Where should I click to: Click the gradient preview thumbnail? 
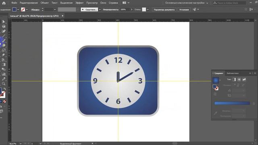tap(216, 80)
